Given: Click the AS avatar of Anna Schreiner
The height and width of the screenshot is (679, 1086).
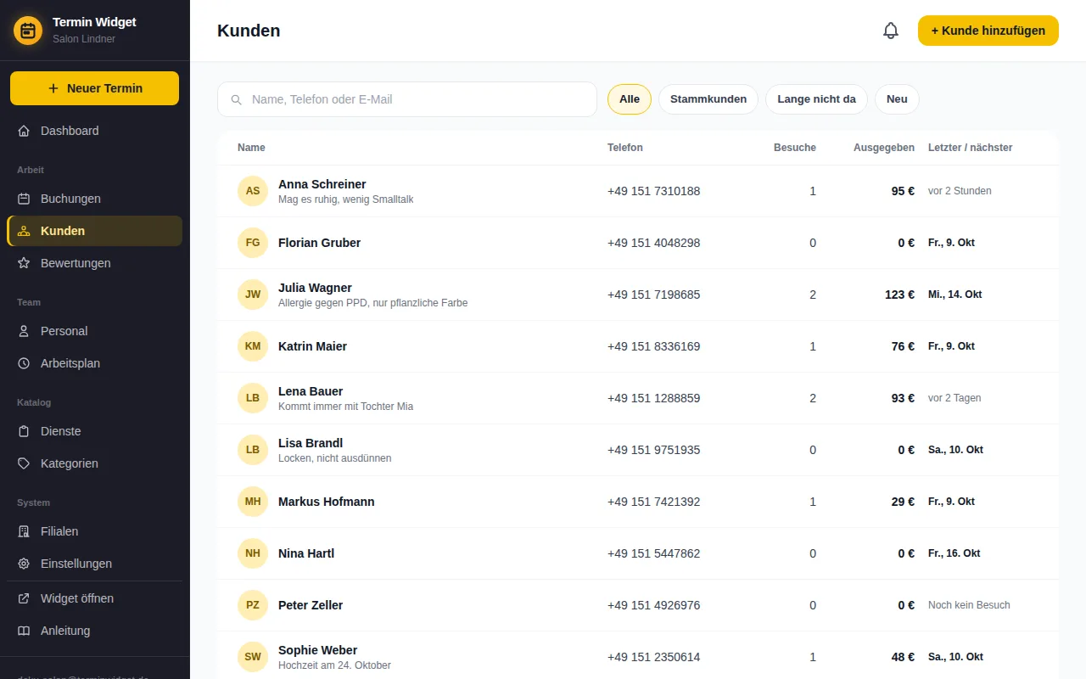Looking at the screenshot, I should pos(253,191).
